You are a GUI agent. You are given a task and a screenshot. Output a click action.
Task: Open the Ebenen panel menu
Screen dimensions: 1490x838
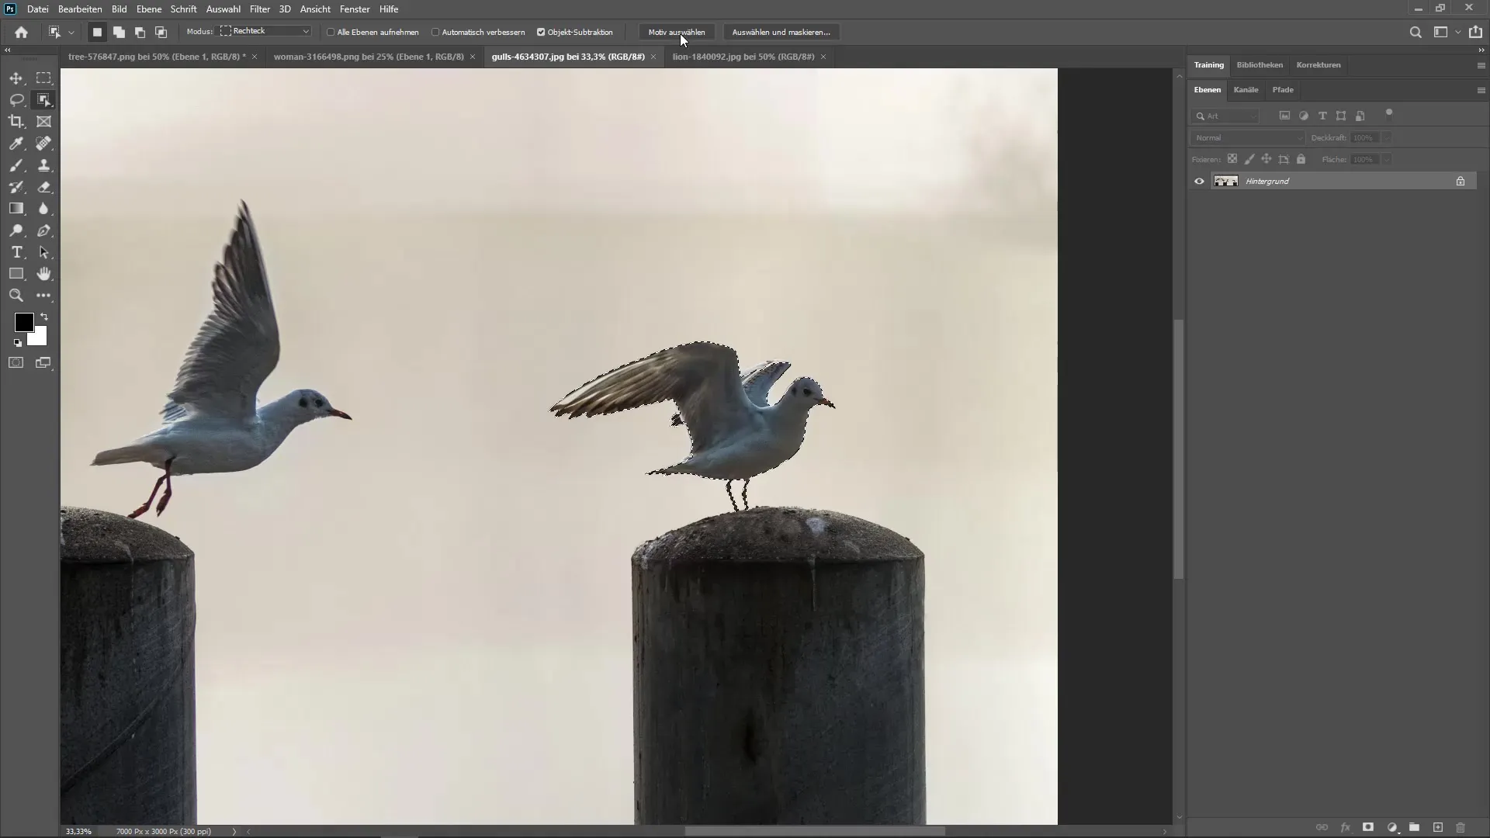[x=1481, y=90]
